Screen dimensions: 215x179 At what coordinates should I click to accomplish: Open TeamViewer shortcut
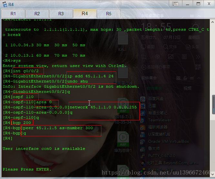(156, 120)
